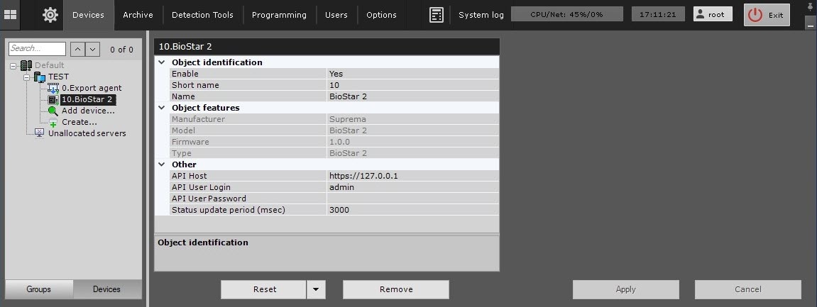Switch to the Archive tab
This screenshot has height=307, width=817.
tap(138, 15)
